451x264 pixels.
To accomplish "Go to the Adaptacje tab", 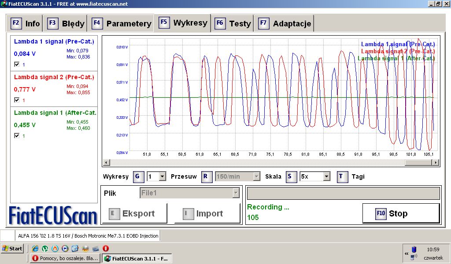I will tap(285, 24).
